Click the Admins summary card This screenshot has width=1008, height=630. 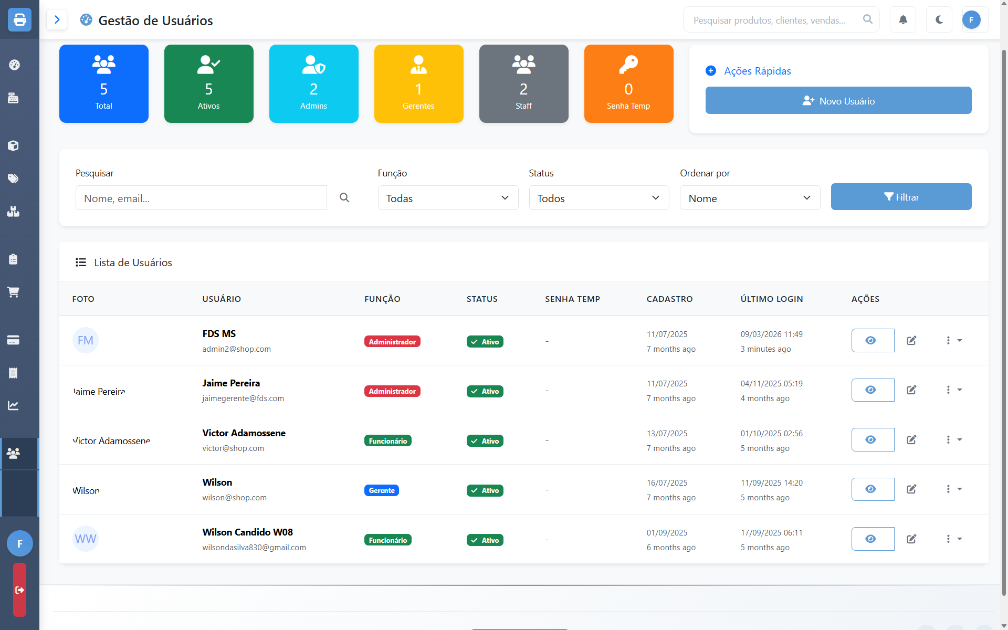click(x=313, y=83)
